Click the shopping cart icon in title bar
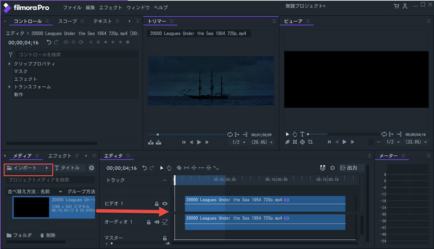This screenshot has width=434, height=249. [x=397, y=7]
